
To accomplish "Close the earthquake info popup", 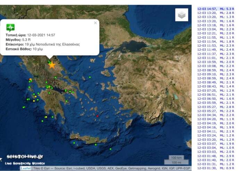I will pos(95,23).
